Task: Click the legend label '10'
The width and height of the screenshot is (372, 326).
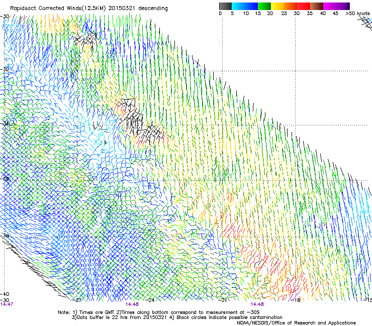Action: click(246, 14)
